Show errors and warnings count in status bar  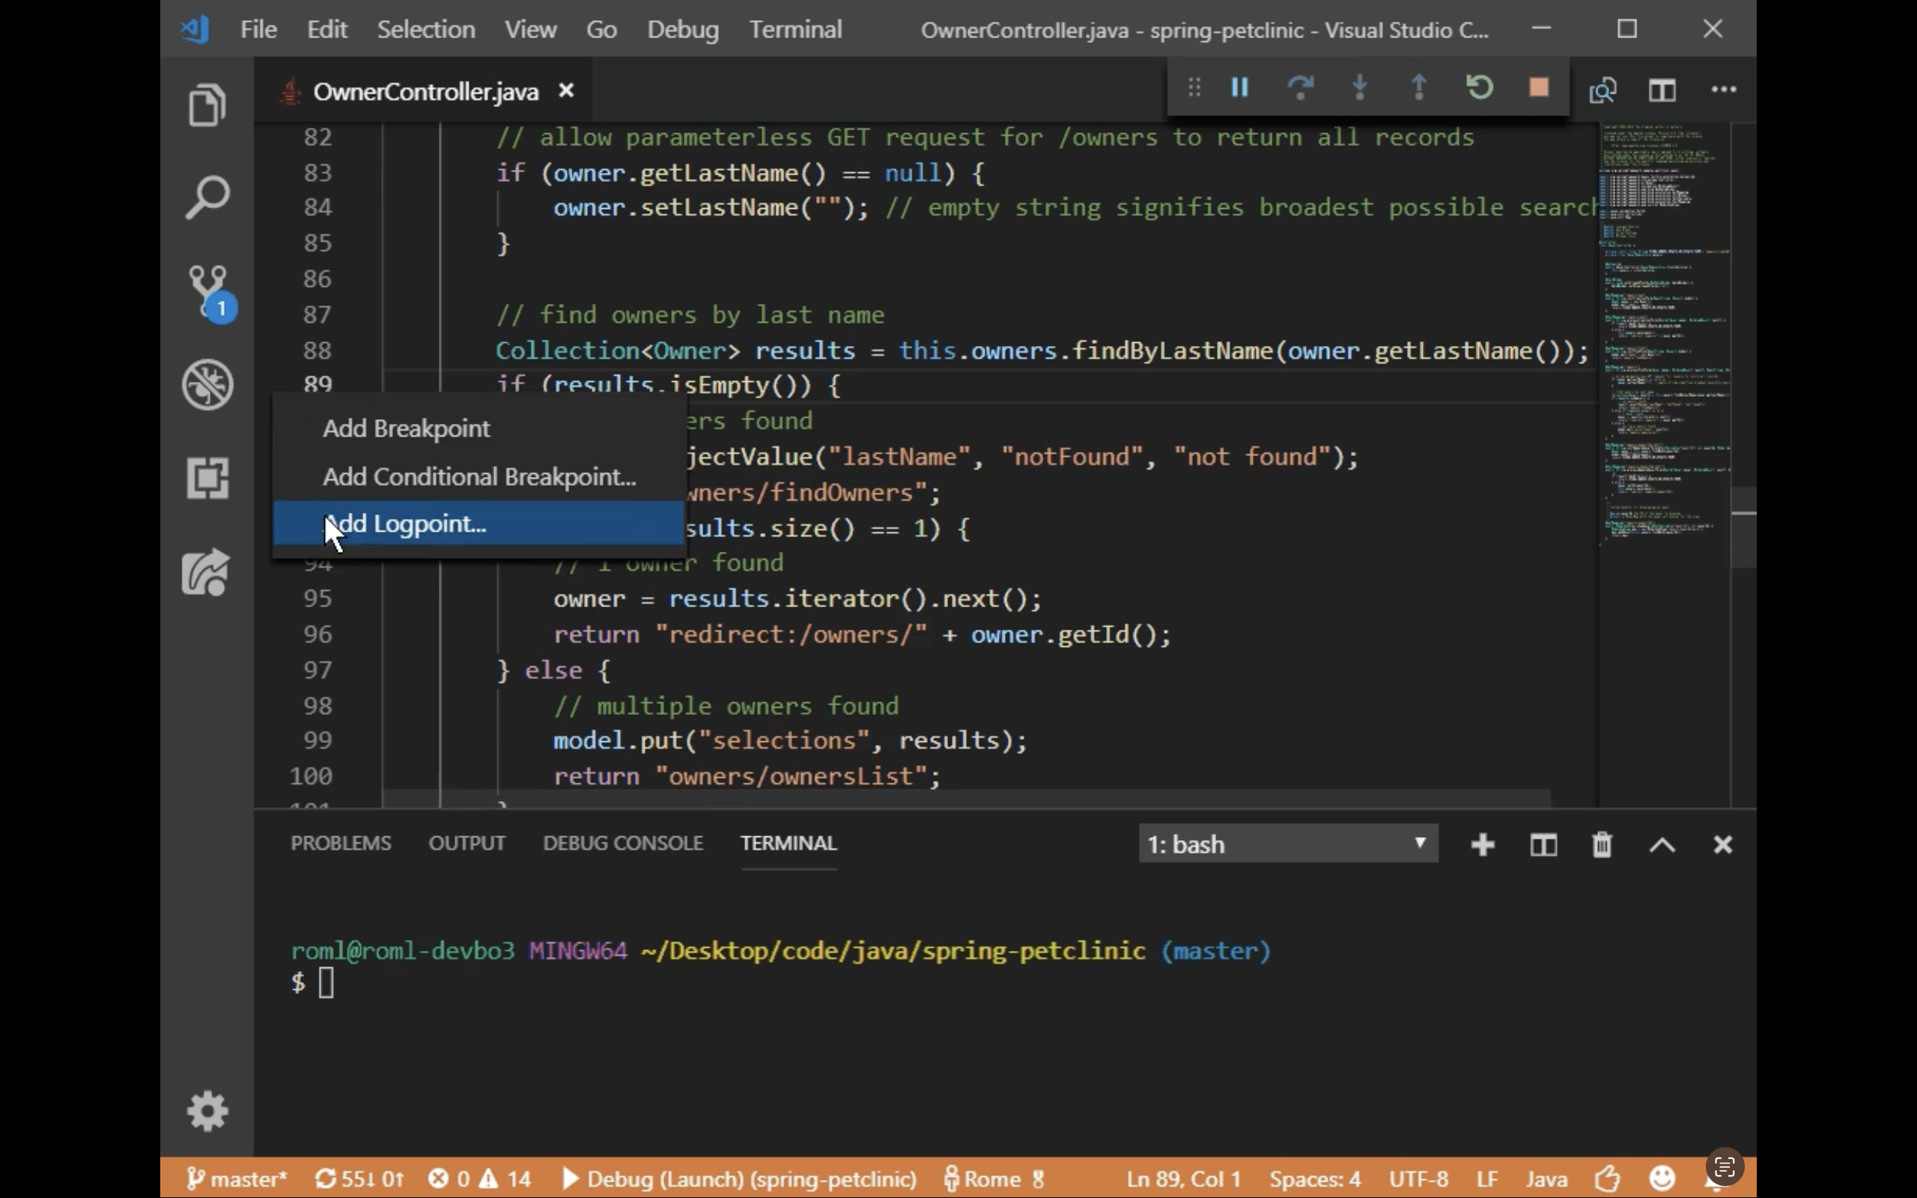(480, 1179)
